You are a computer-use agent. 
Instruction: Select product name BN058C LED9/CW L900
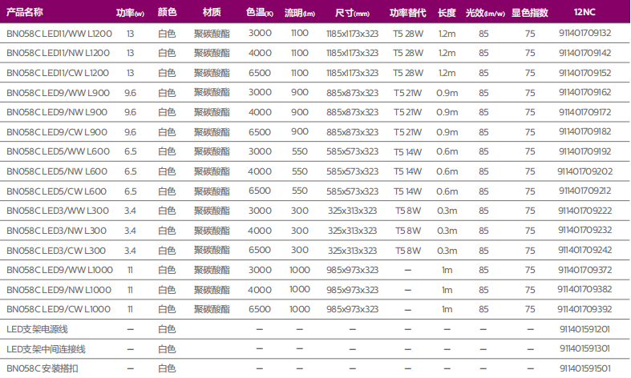tap(57, 132)
